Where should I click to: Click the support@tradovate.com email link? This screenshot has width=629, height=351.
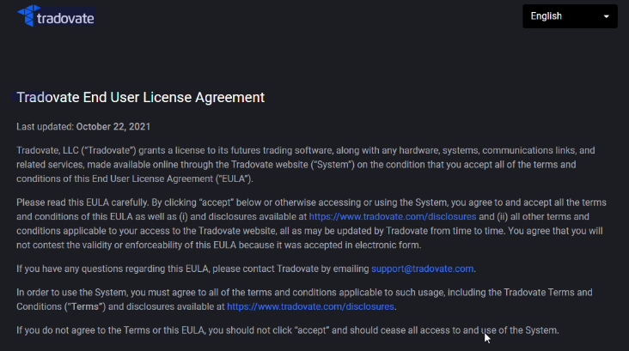coord(422,269)
